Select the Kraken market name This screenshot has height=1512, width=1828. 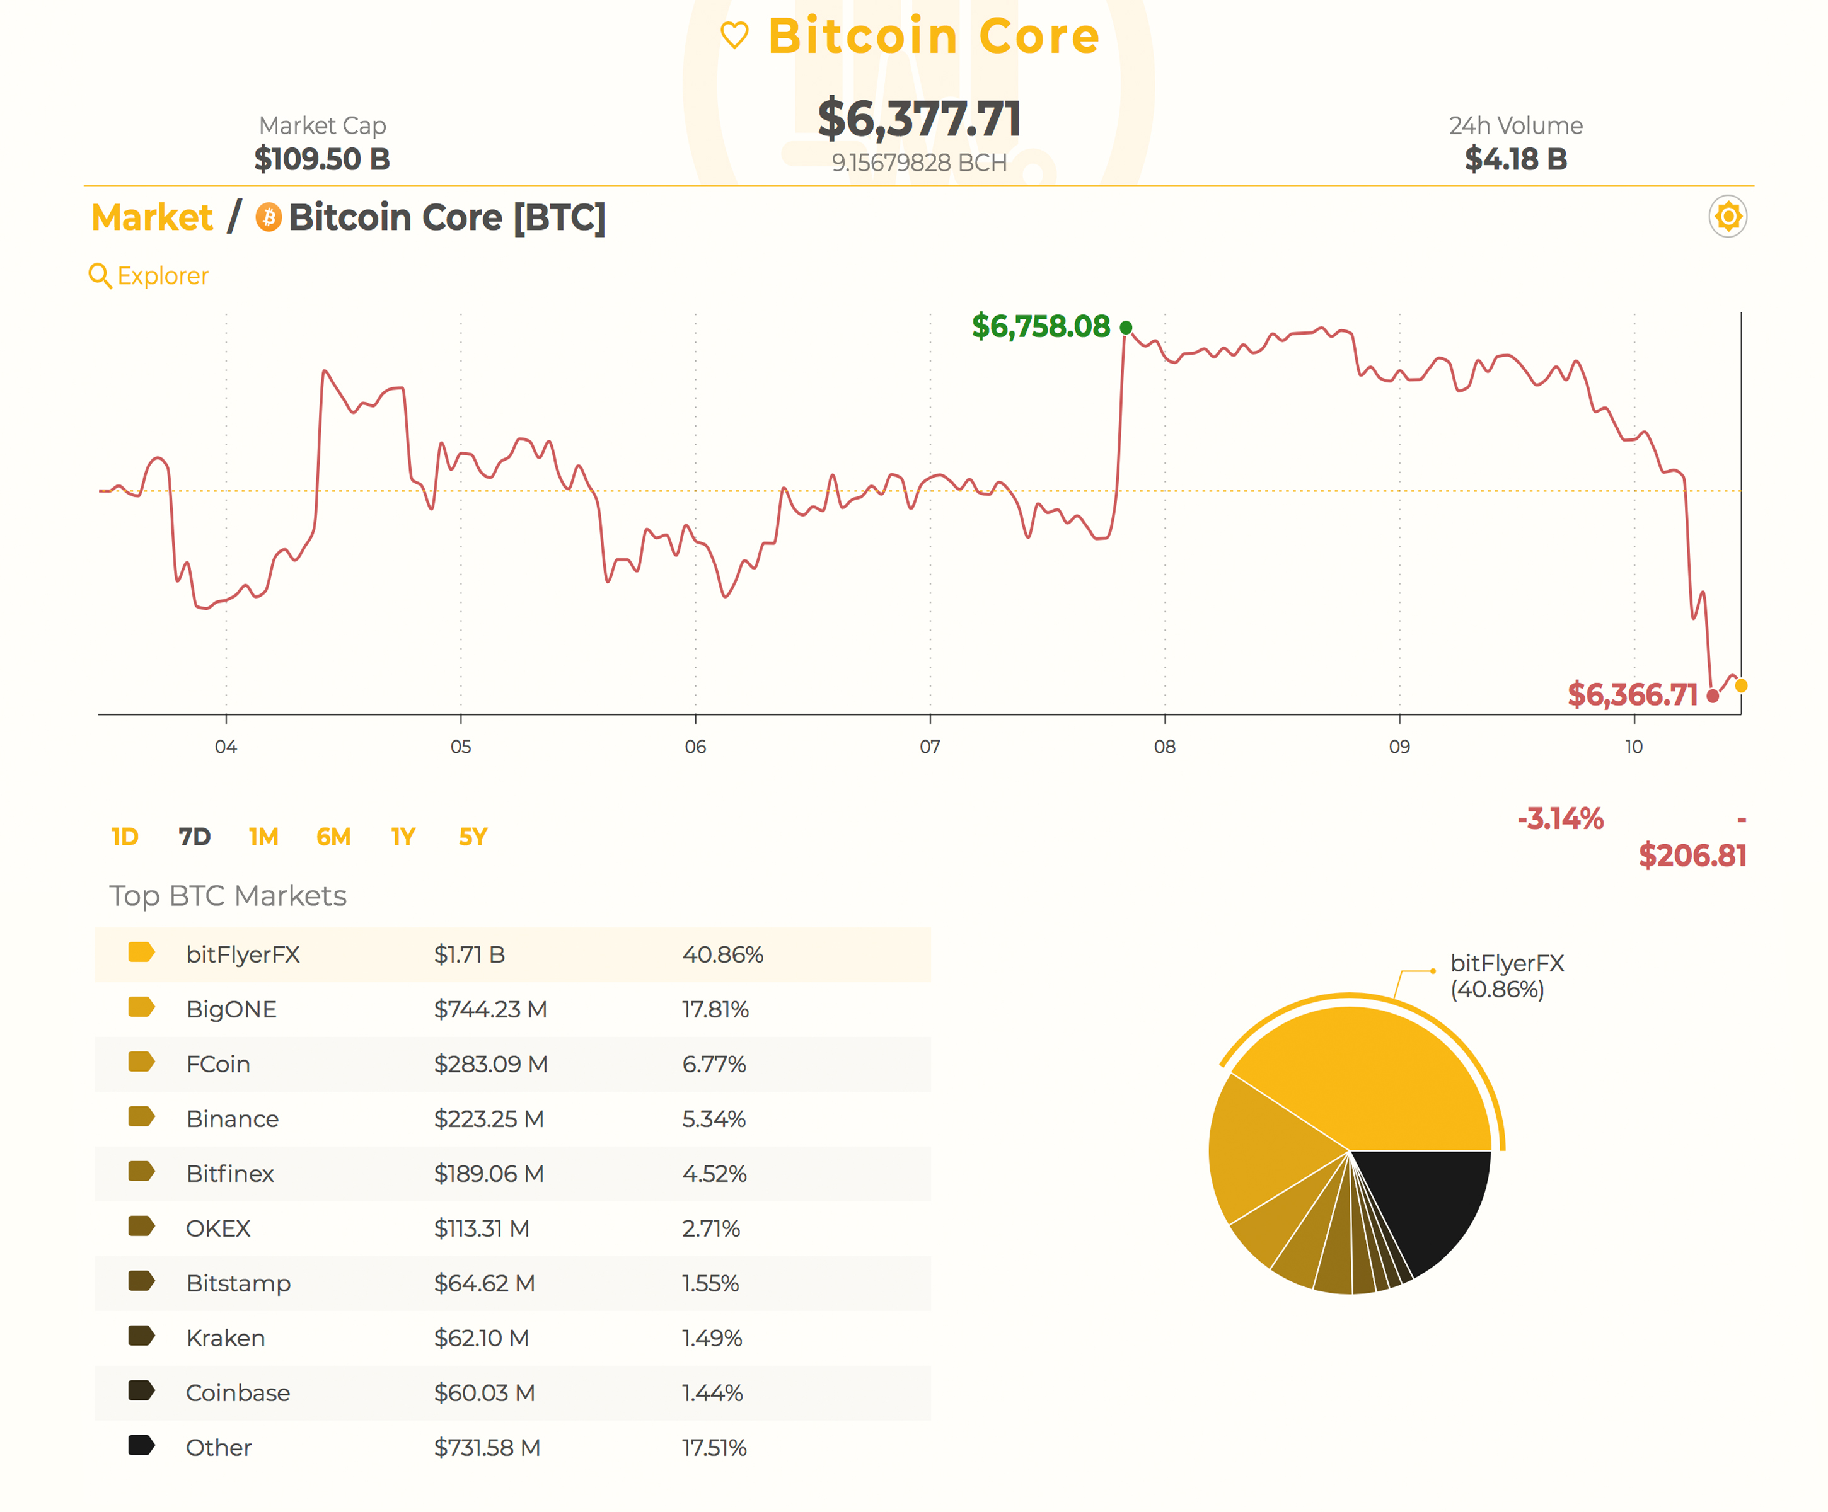[226, 1339]
